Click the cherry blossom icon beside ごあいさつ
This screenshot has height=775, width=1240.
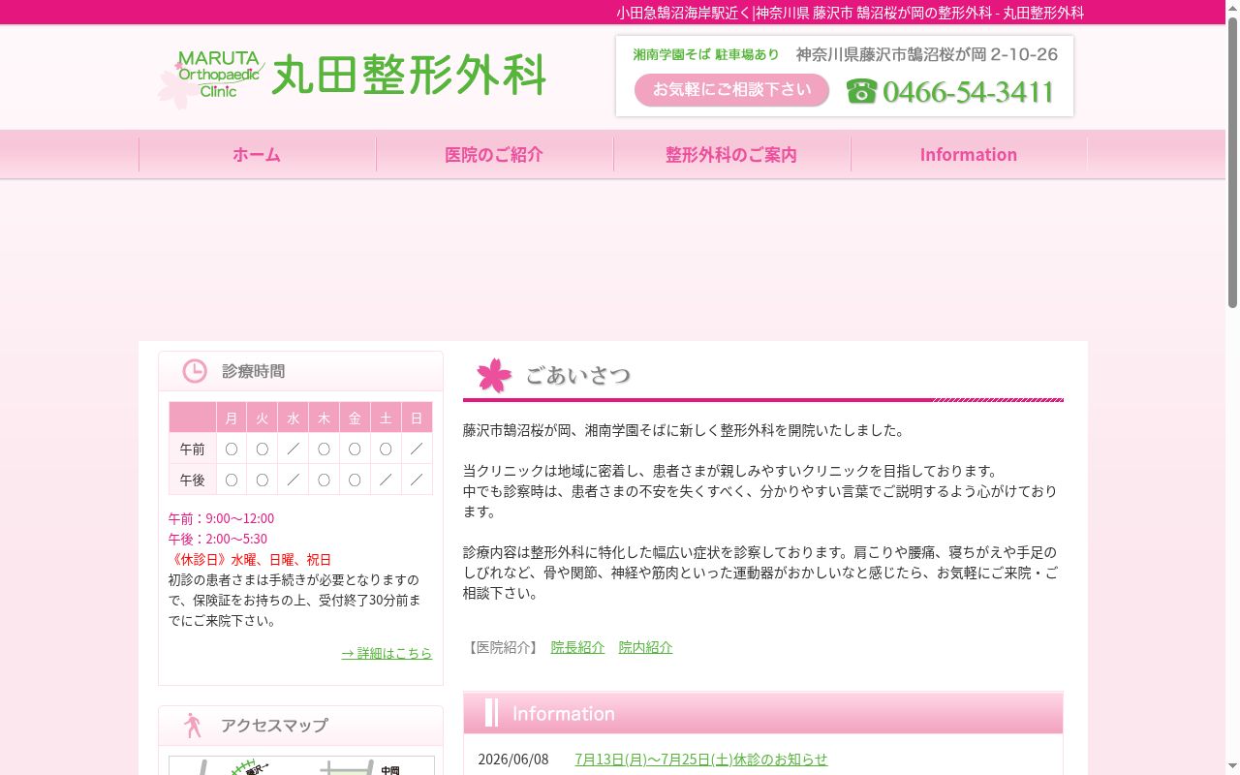click(x=494, y=375)
